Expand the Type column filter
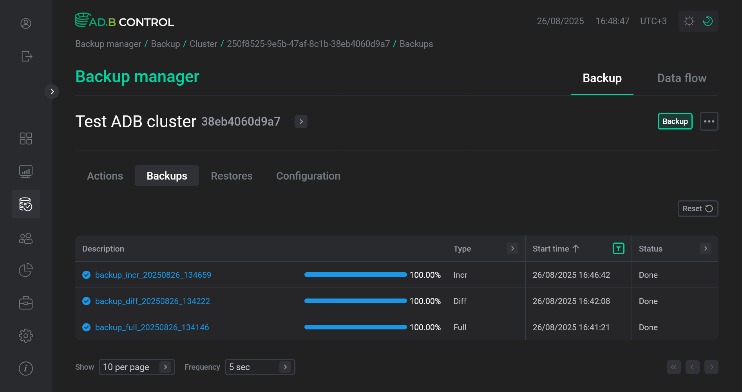The height and width of the screenshot is (392, 742). (512, 248)
